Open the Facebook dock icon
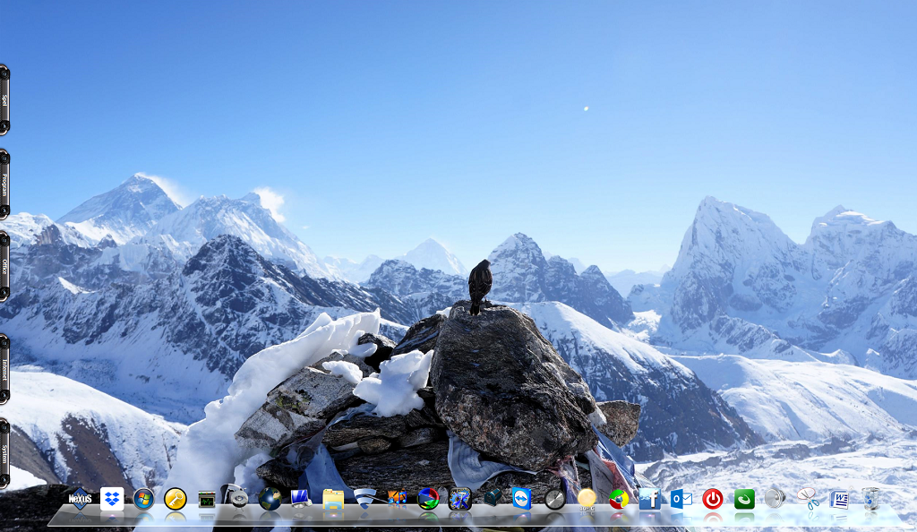Viewport: 917px width, 532px height. coord(649,499)
